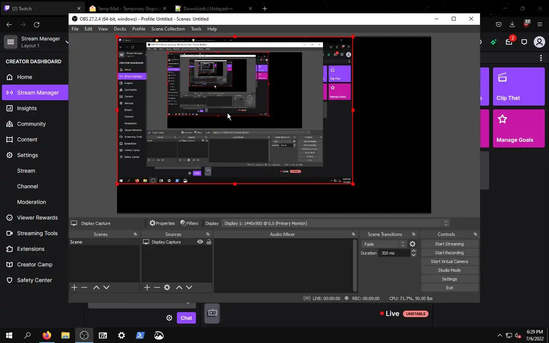Open source properties gear in Sources panel
The image size is (549, 343).
[167, 287]
